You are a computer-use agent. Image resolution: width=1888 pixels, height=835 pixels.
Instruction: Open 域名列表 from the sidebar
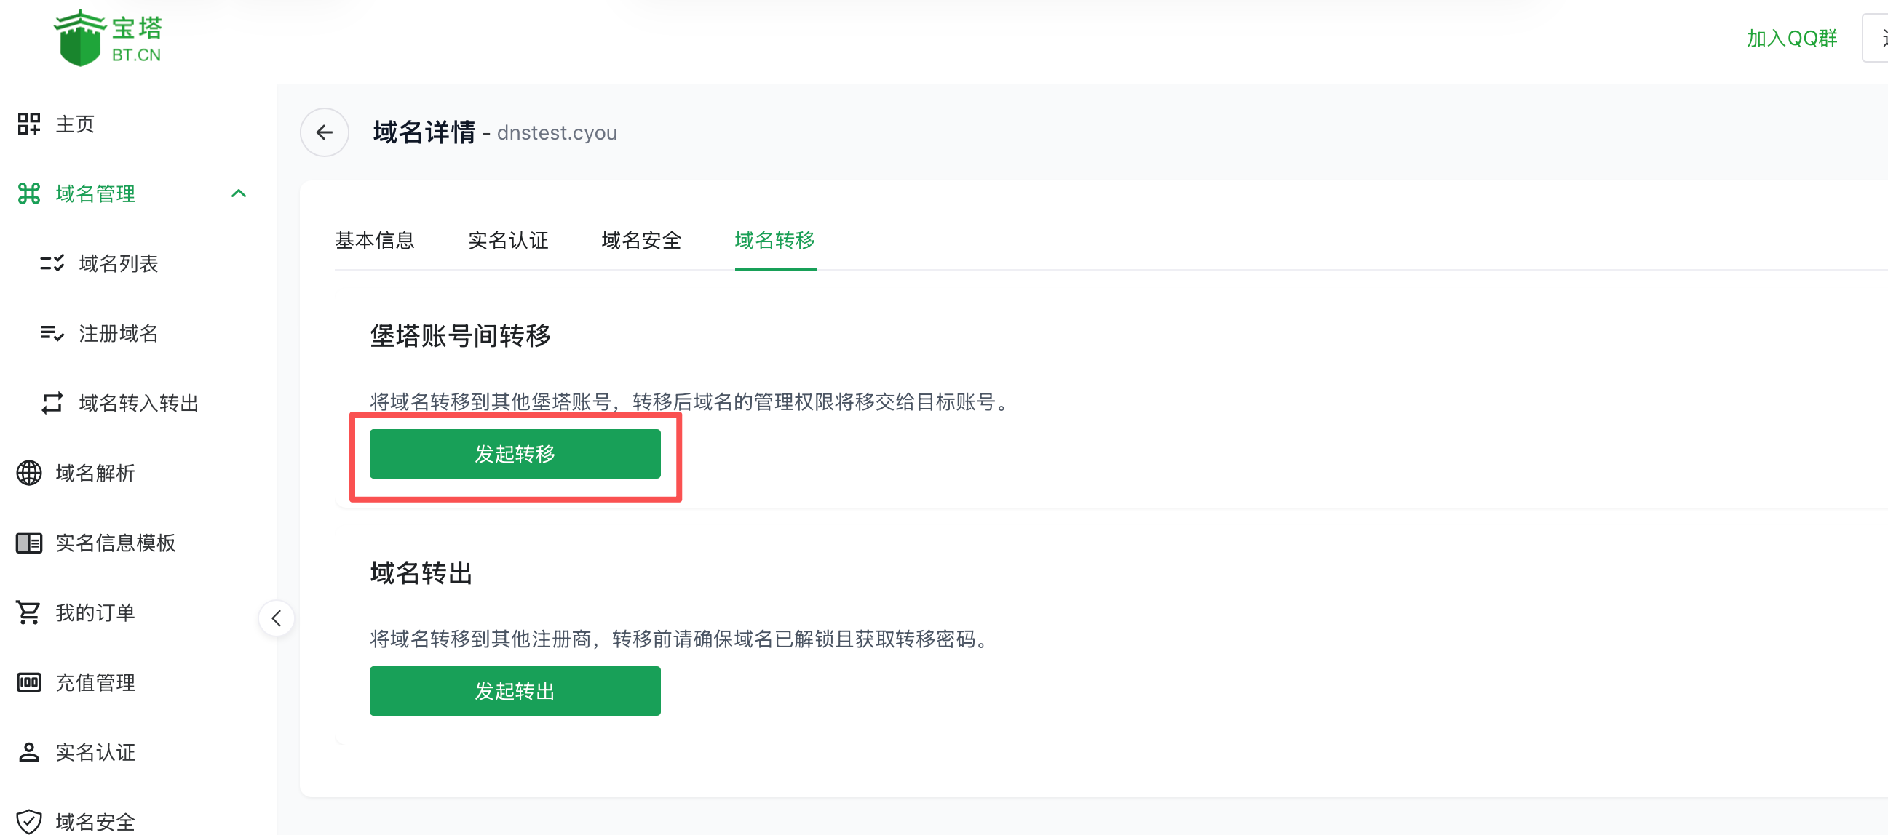tap(51, 264)
